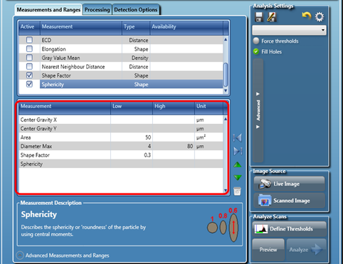Click the Diameter Max High value 80
Viewport: 343px width, 264px height.
coord(174,146)
